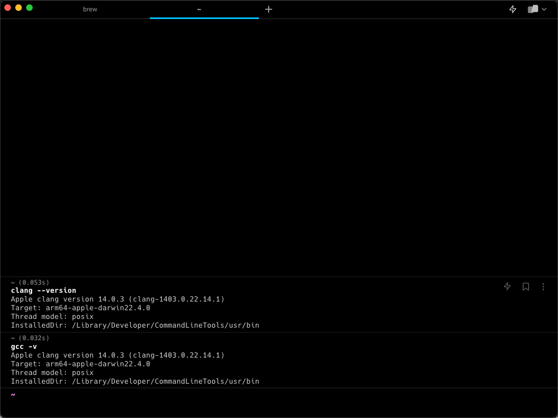Minimize the window using the yellow button

pyautogui.click(x=19, y=8)
